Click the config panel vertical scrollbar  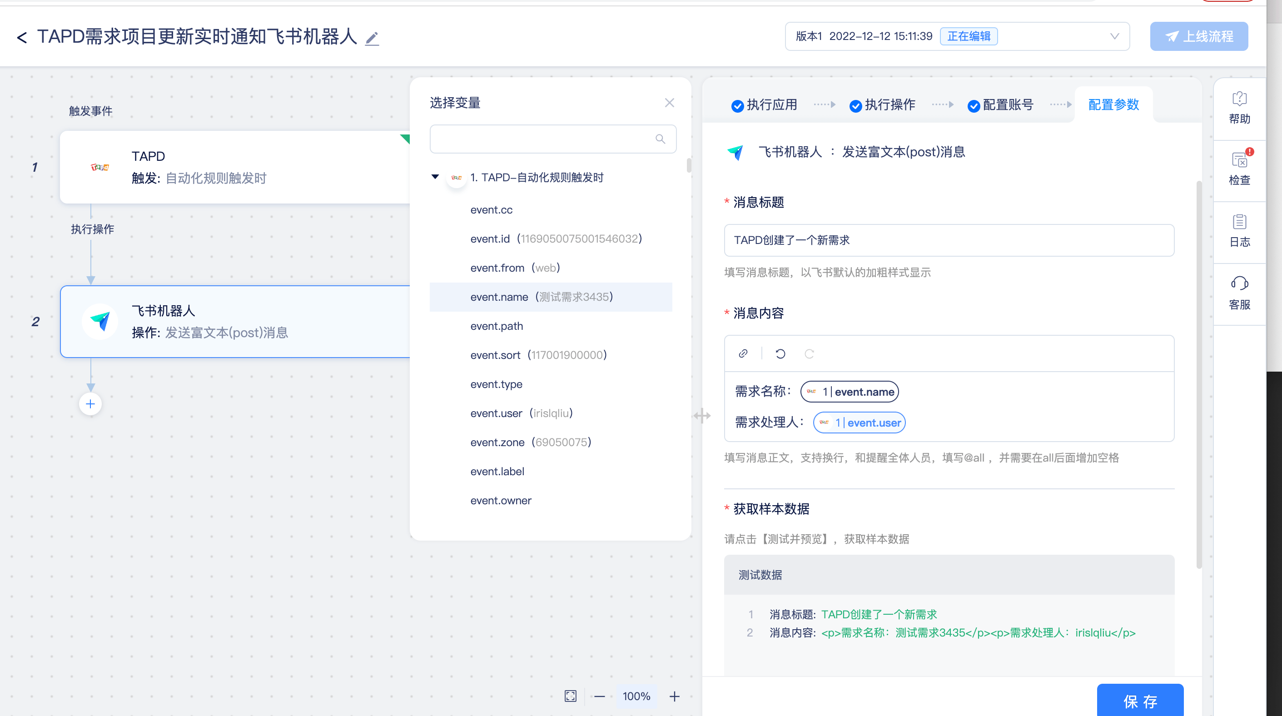[1198, 375]
